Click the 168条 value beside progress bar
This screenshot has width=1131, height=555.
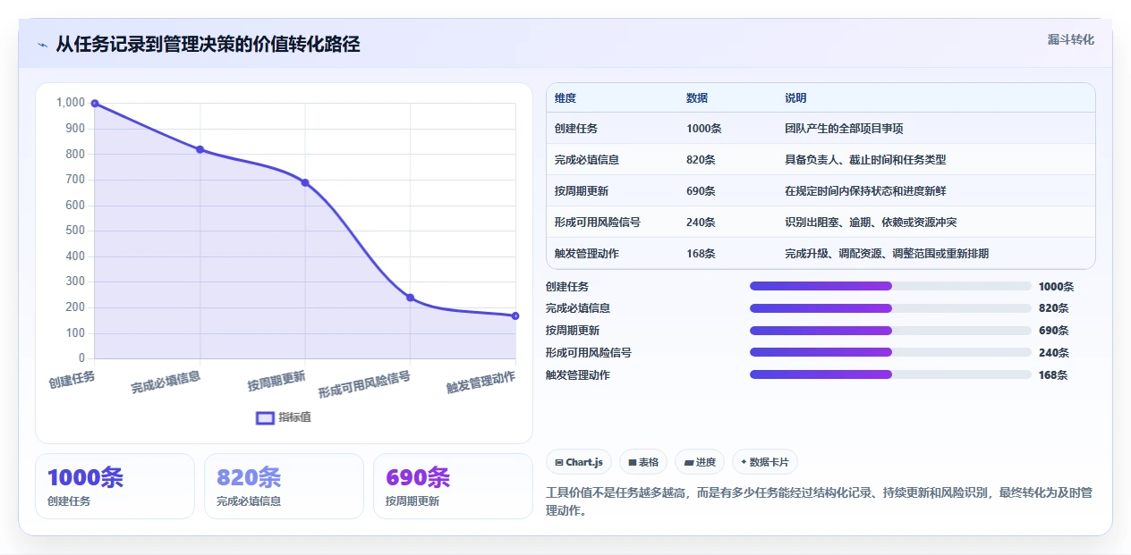1053,375
